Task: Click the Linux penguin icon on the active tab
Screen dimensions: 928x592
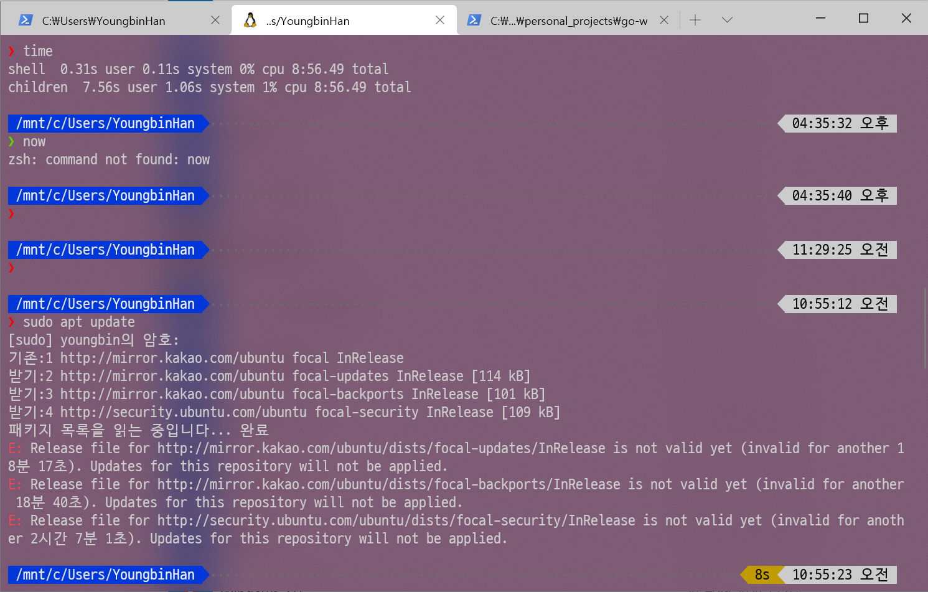Action: click(250, 21)
